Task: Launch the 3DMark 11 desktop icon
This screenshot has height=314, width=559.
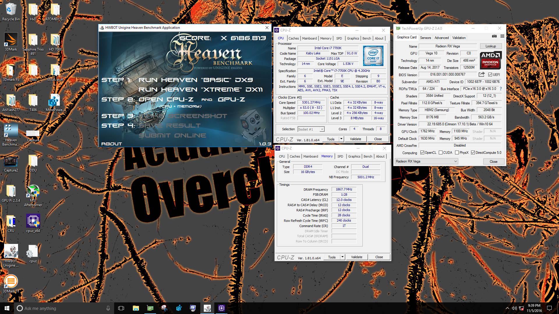Action: tap(11, 284)
